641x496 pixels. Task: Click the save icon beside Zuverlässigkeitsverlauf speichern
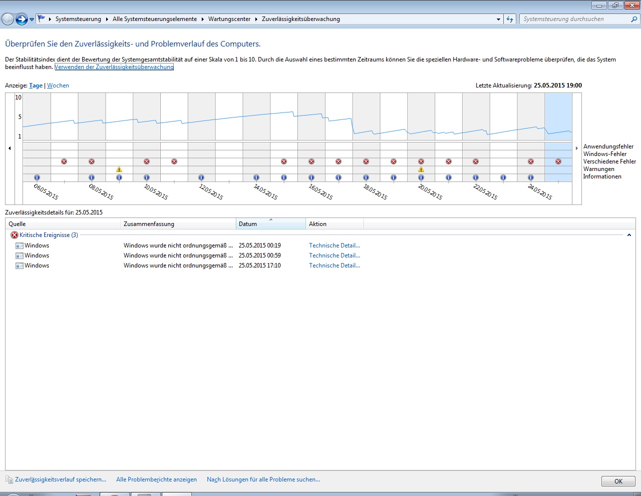(x=9, y=479)
